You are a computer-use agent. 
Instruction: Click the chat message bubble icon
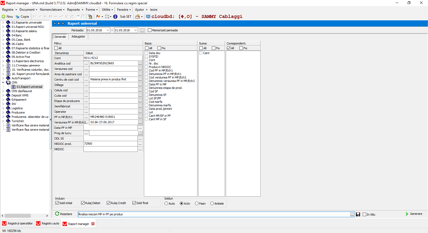(148, 17)
